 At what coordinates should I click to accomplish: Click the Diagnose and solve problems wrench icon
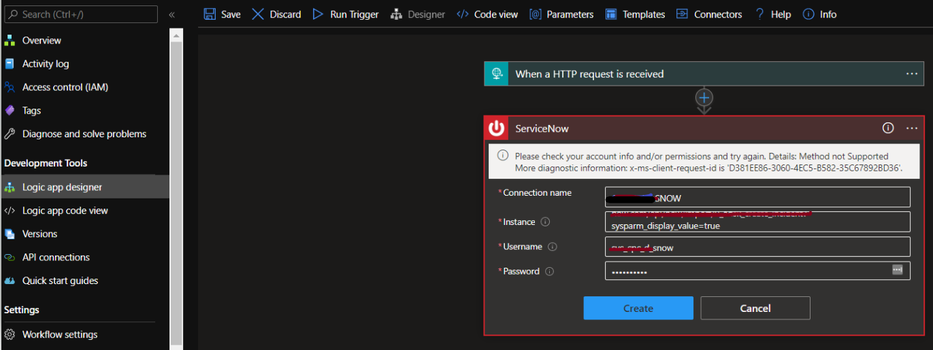coord(10,134)
